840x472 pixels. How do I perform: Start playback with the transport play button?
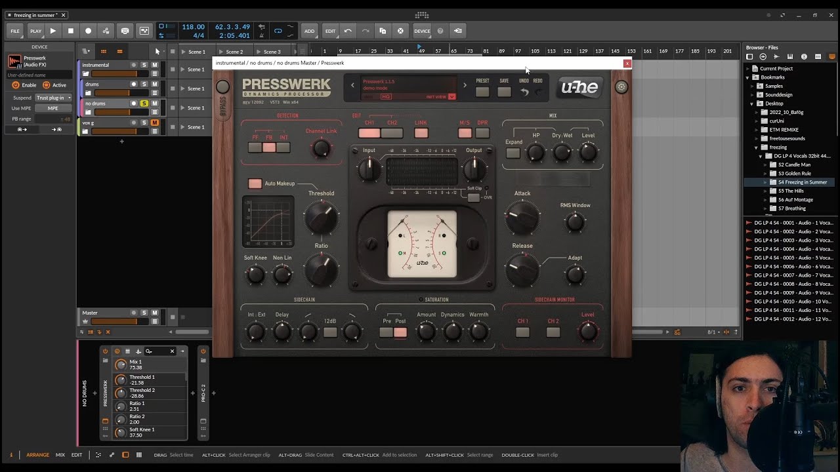(x=53, y=31)
